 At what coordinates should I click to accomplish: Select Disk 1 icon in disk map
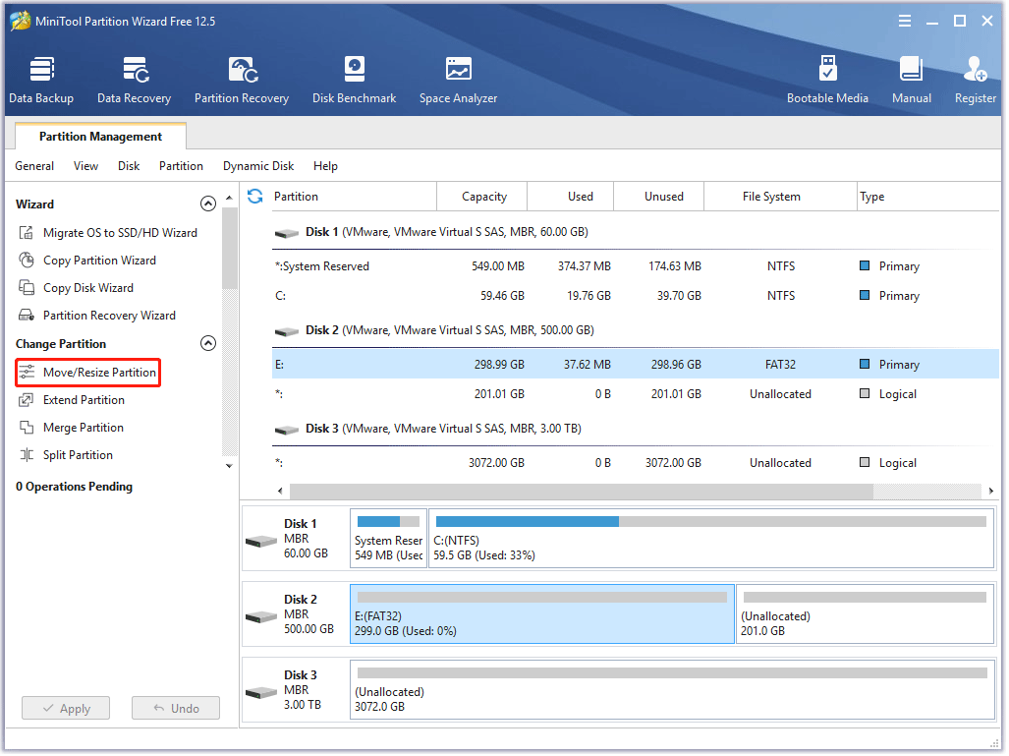coord(262,543)
